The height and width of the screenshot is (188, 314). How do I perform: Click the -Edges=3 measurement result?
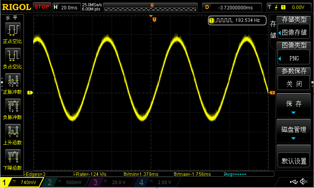[x=49, y=174]
